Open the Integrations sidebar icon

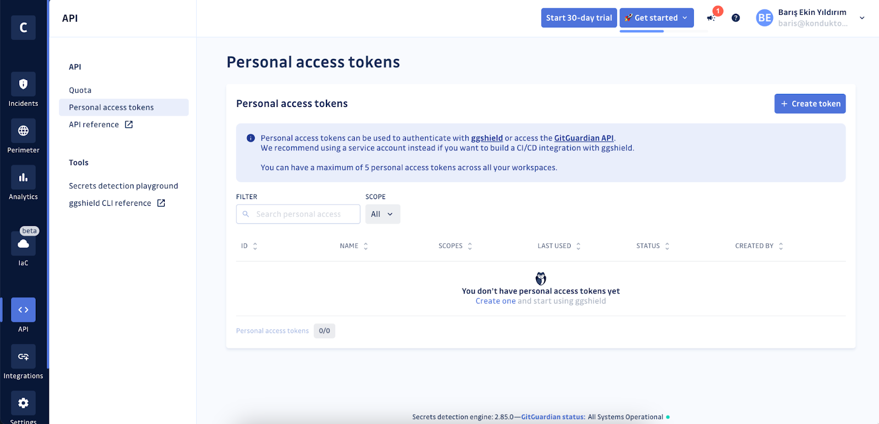[x=23, y=356]
